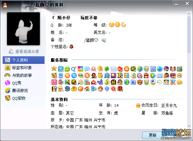Viewport: 193px width, 141px height.
Task: Click the nickname text 陌小仔
Action: (x=64, y=18)
